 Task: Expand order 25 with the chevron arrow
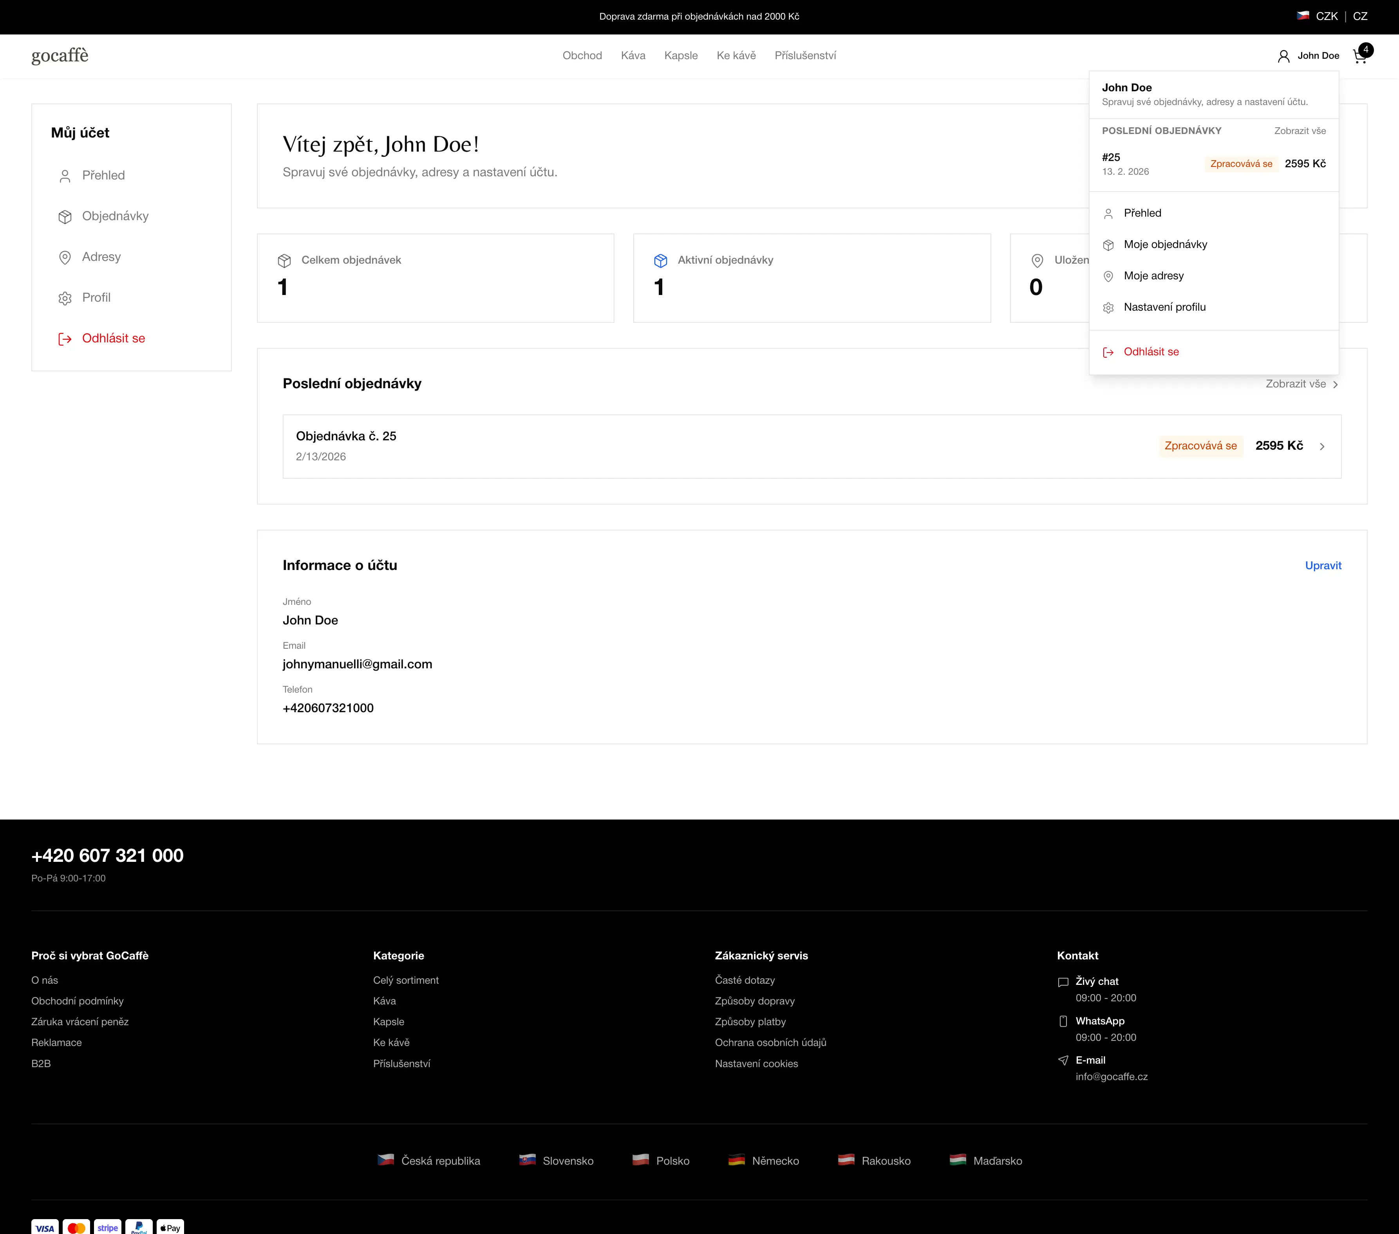(1322, 446)
